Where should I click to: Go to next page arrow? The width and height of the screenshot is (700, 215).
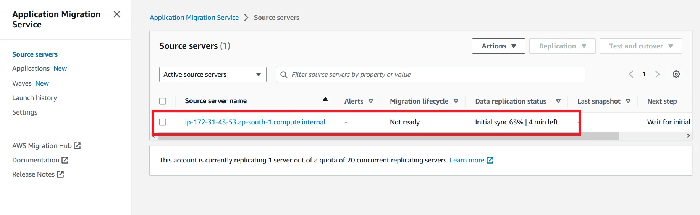[657, 74]
